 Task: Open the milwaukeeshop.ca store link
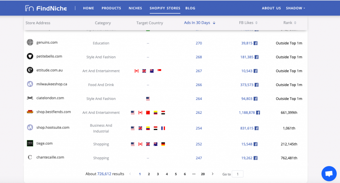pyautogui.click(x=51, y=84)
